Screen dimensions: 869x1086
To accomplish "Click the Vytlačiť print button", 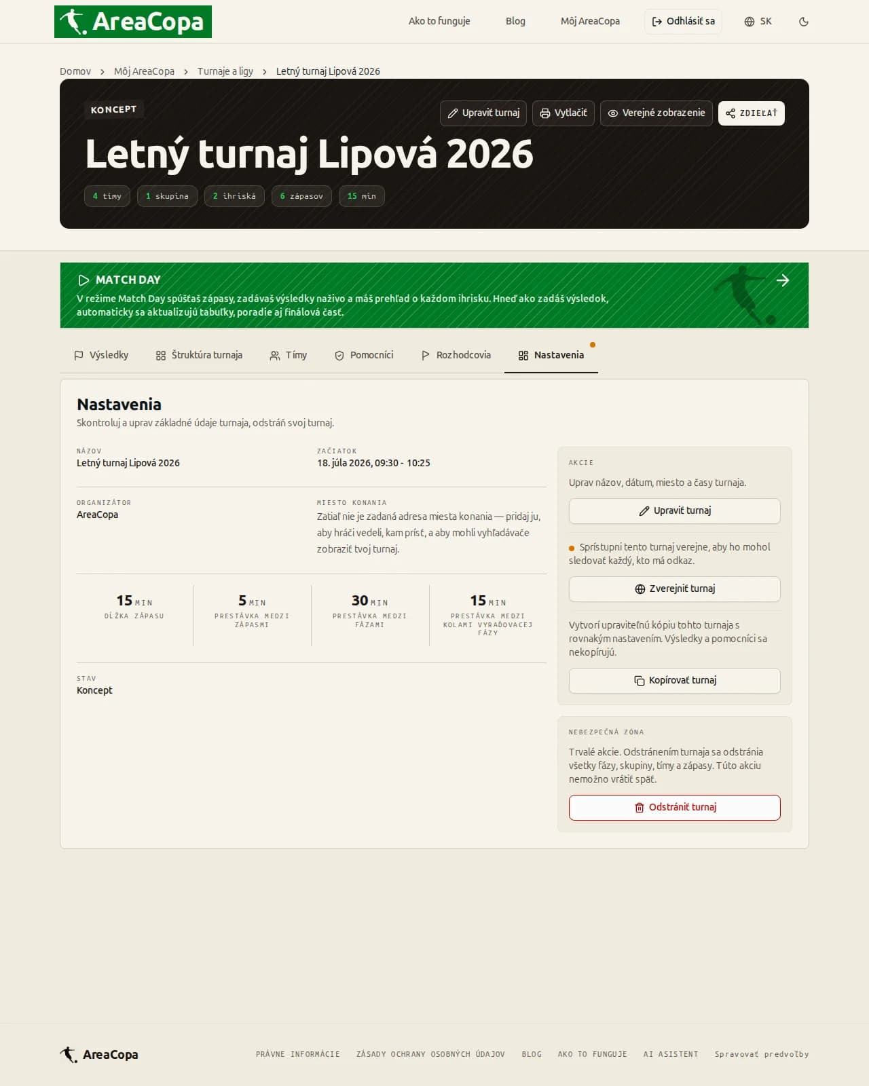I will coord(563,113).
